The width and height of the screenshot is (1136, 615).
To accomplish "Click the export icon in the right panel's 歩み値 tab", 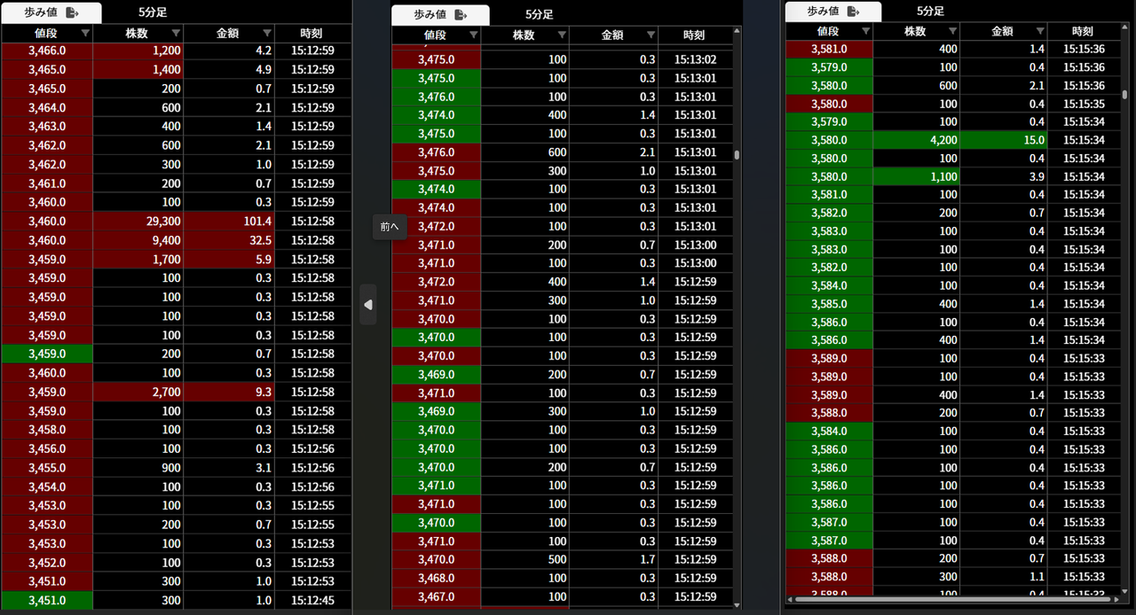I will 854,12.
